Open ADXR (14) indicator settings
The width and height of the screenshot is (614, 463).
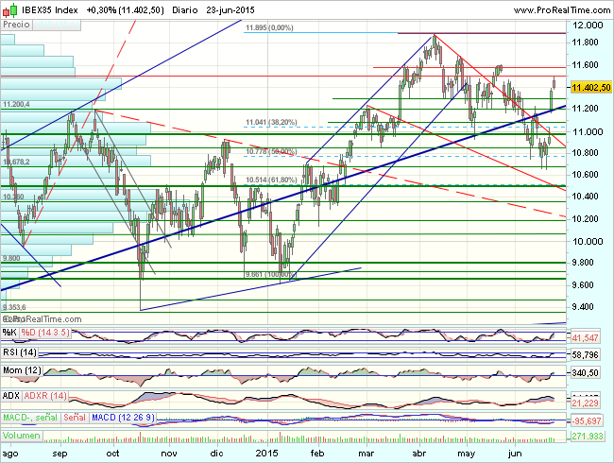click(47, 394)
